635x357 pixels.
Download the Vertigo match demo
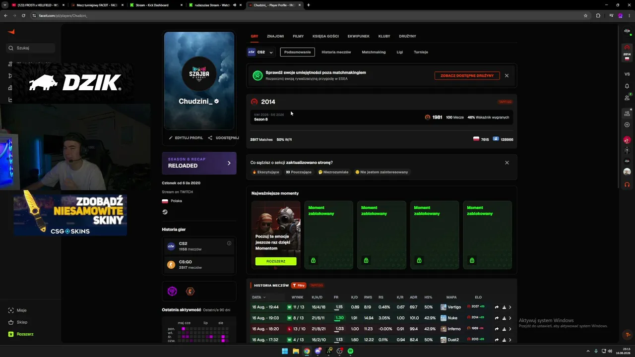(x=504, y=307)
